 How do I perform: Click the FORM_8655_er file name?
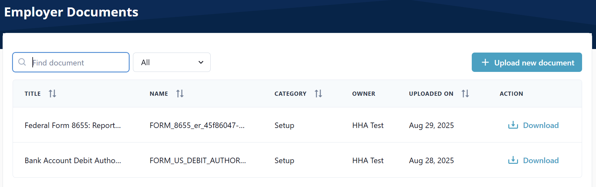tap(197, 125)
